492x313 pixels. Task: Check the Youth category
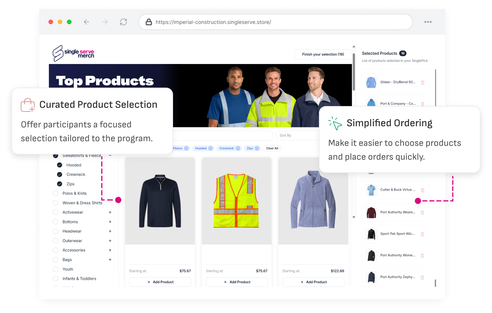tap(56, 269)
